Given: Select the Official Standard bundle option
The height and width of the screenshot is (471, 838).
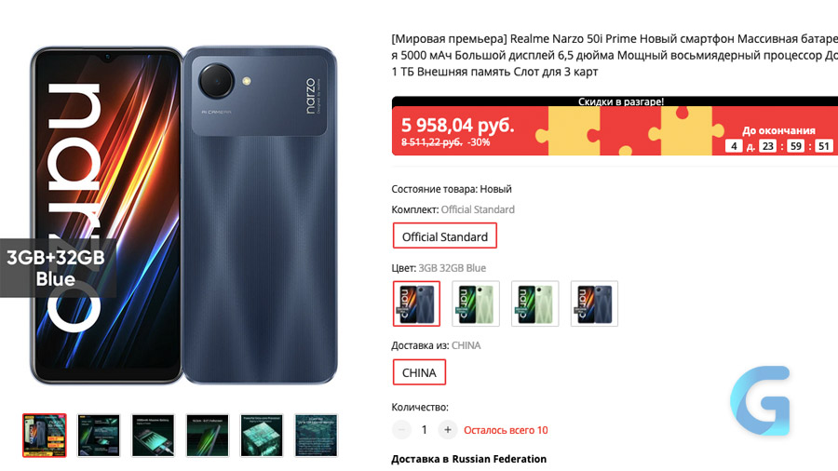Looking at the screenshot, I should click(445, 236).
